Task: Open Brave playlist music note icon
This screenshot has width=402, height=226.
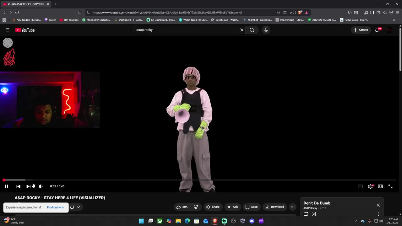Action: [x=366, y=13]
